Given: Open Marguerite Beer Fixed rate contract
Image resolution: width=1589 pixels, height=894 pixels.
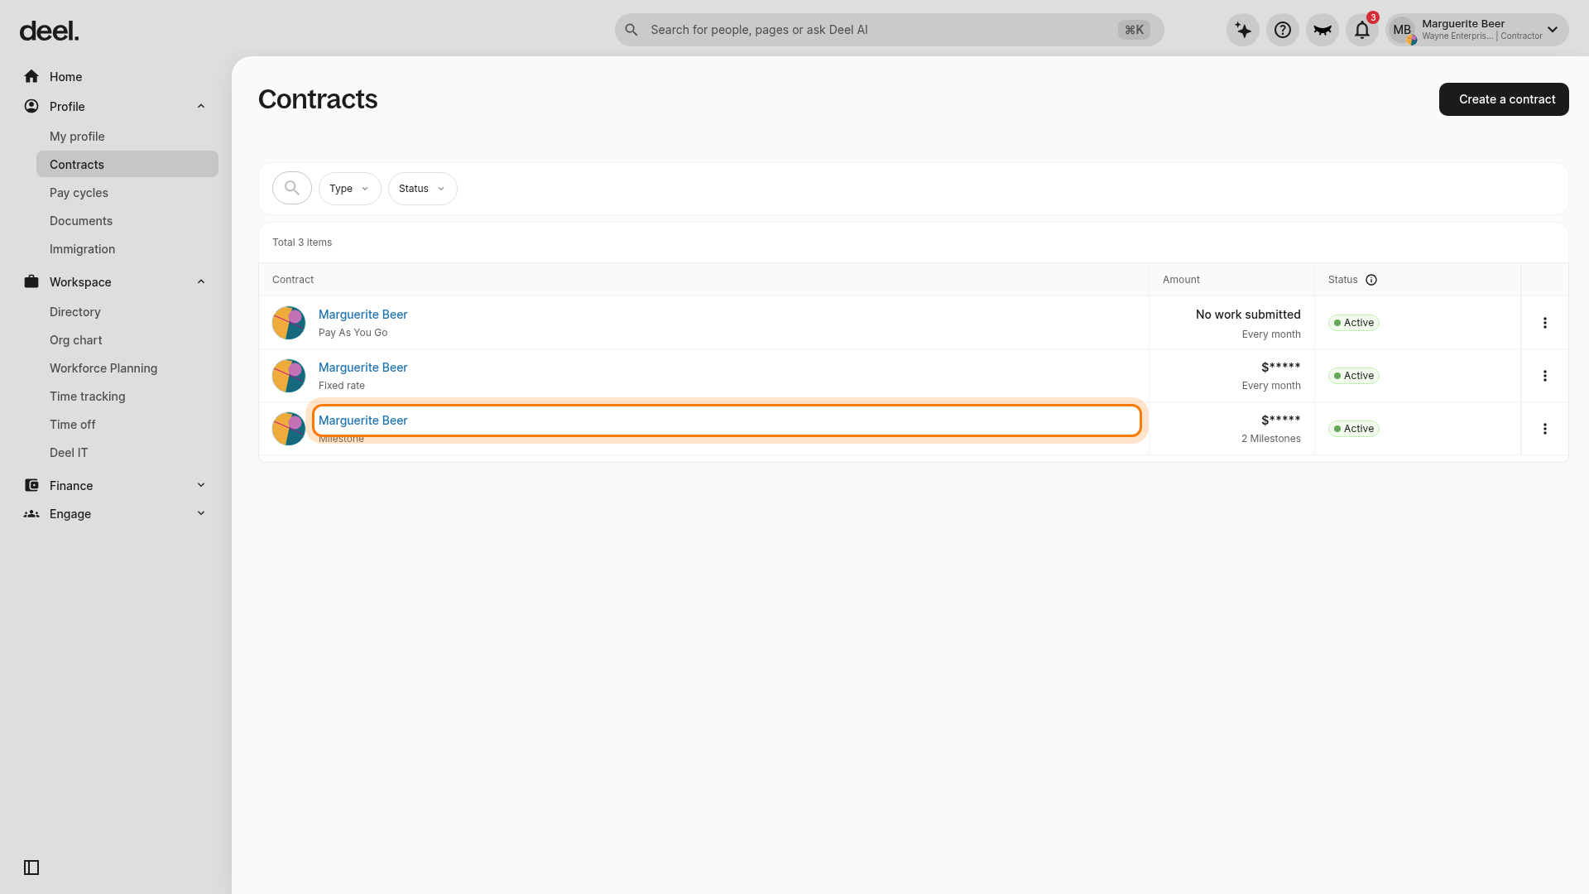Looking at the screenshot, I should pos(362,368).
